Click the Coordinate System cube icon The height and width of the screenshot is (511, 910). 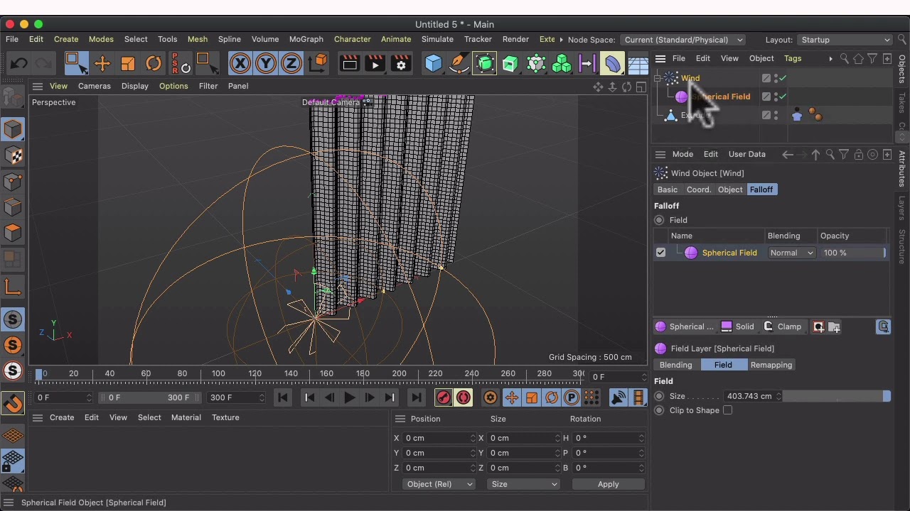pos(318,63)
